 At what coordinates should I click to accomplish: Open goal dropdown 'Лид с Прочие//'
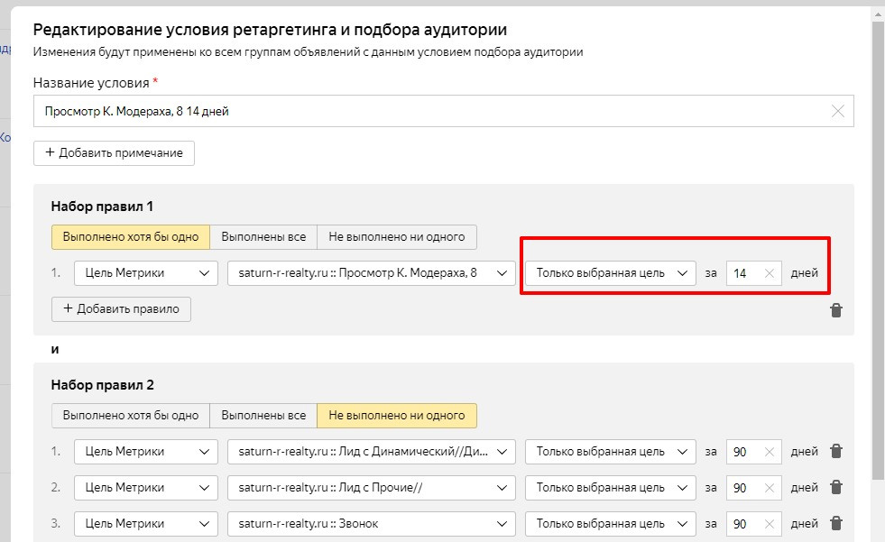372,488
